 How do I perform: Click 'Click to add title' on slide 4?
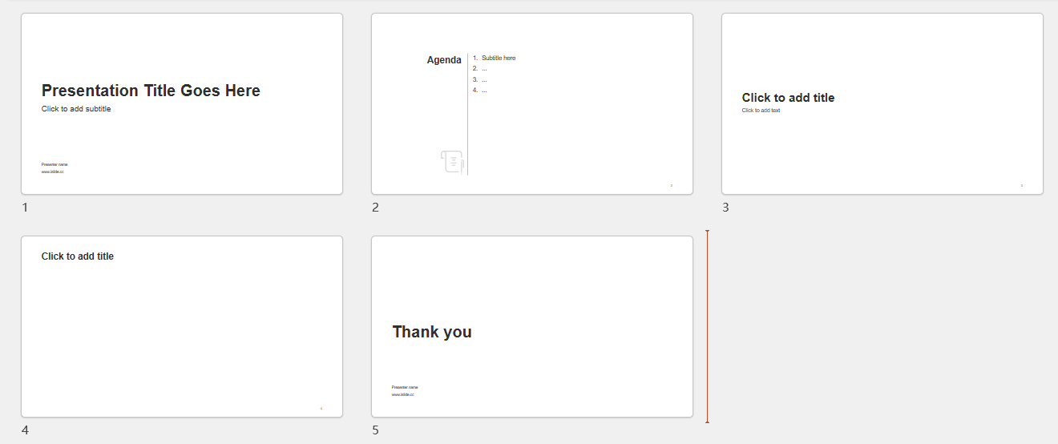pos(78,256)
